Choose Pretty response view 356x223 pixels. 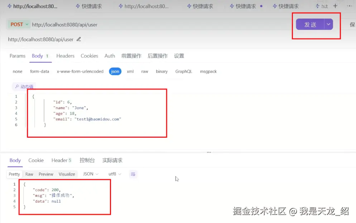(x=14, y=174)
